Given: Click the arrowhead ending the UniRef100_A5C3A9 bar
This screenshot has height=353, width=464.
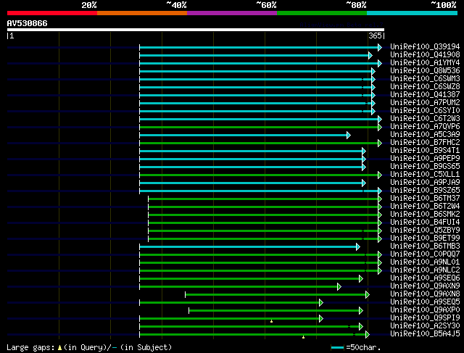Looking at the screenshot, I should 349,136.
